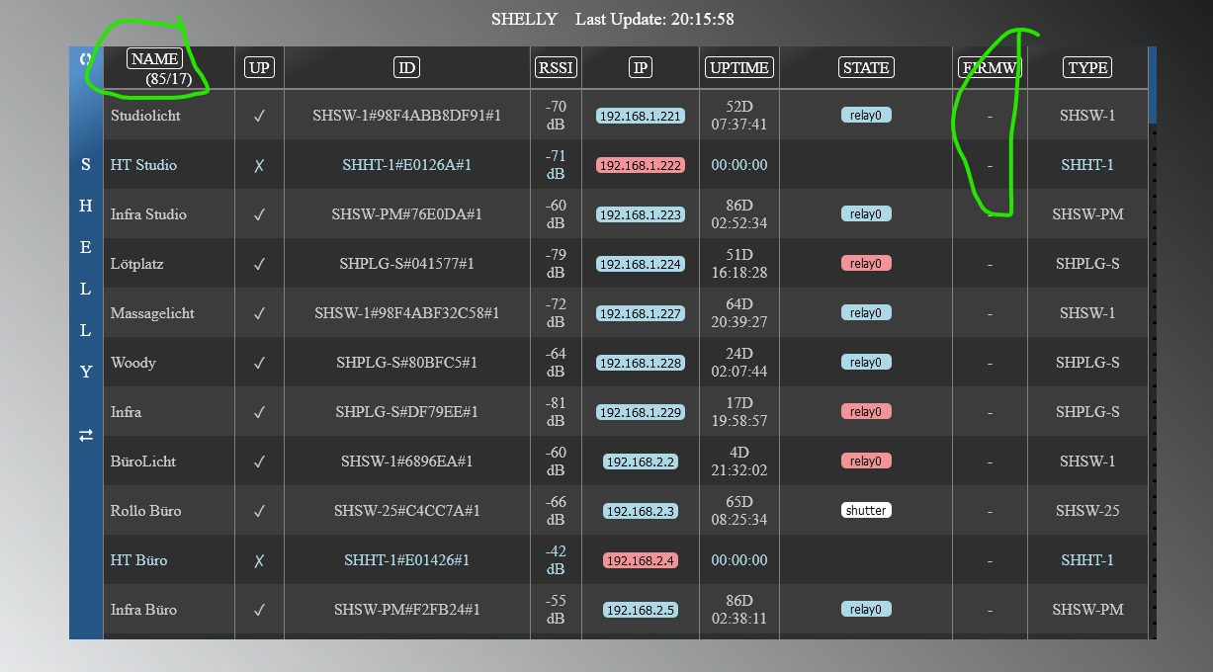
Task: Open IP address 192.168.1.221
Action: click(641, 116)
